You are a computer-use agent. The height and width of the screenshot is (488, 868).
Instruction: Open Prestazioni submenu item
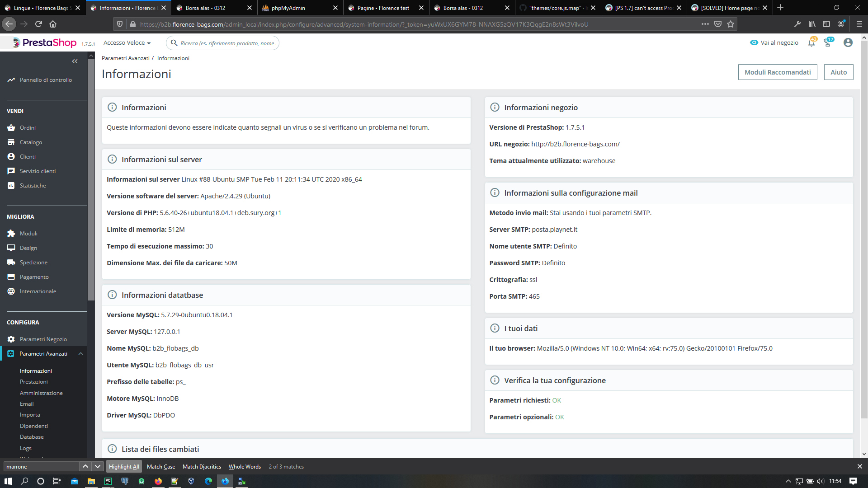click(34, 382)
